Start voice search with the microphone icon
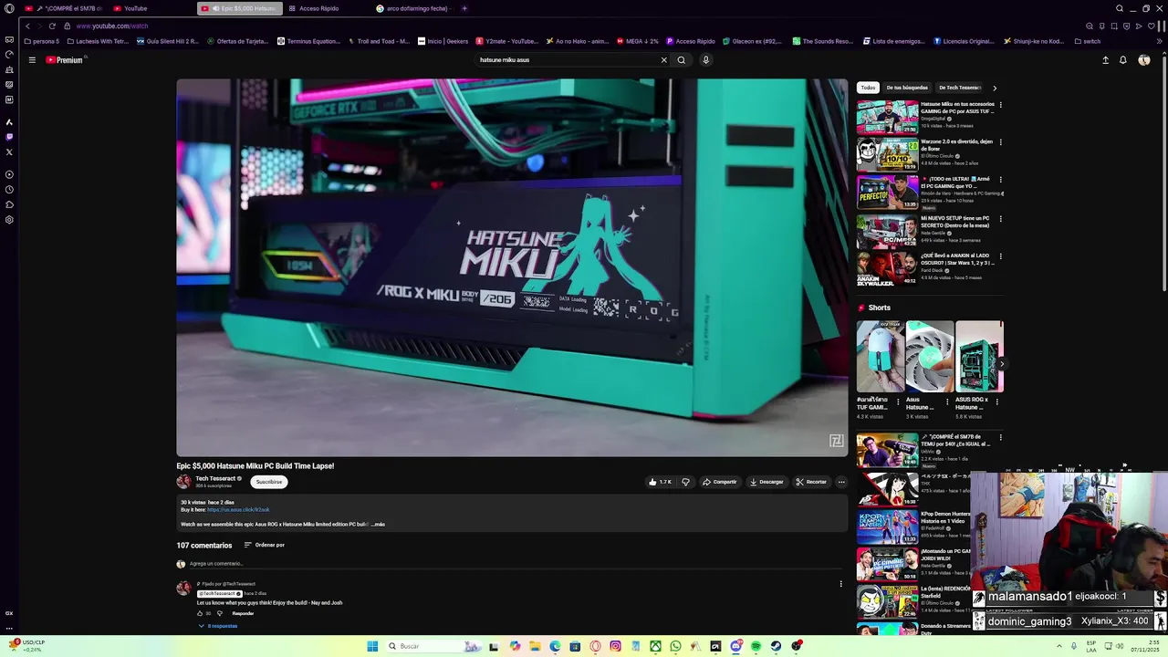The height and width of the screenshot is (657, 1168). 705,60
